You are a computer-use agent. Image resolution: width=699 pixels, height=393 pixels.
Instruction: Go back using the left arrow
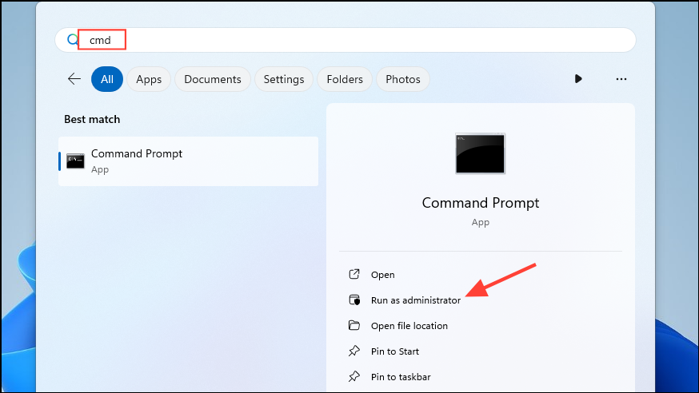(74, 79)
